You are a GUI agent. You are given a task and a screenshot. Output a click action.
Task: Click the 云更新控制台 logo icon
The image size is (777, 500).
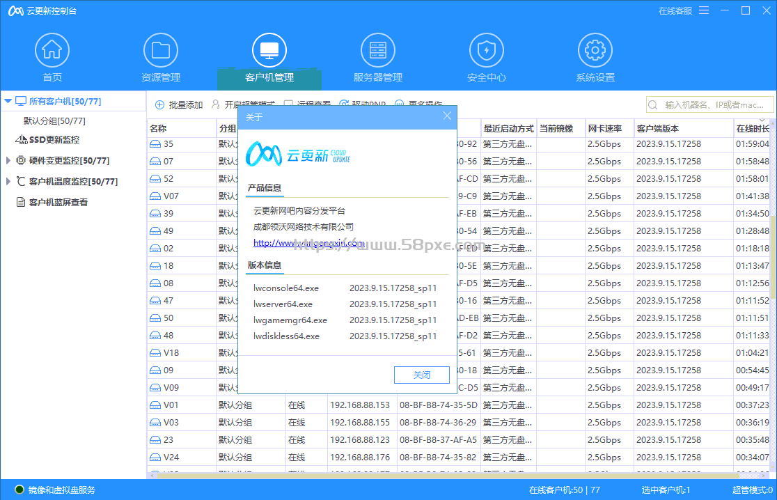[x=16, y=11]
